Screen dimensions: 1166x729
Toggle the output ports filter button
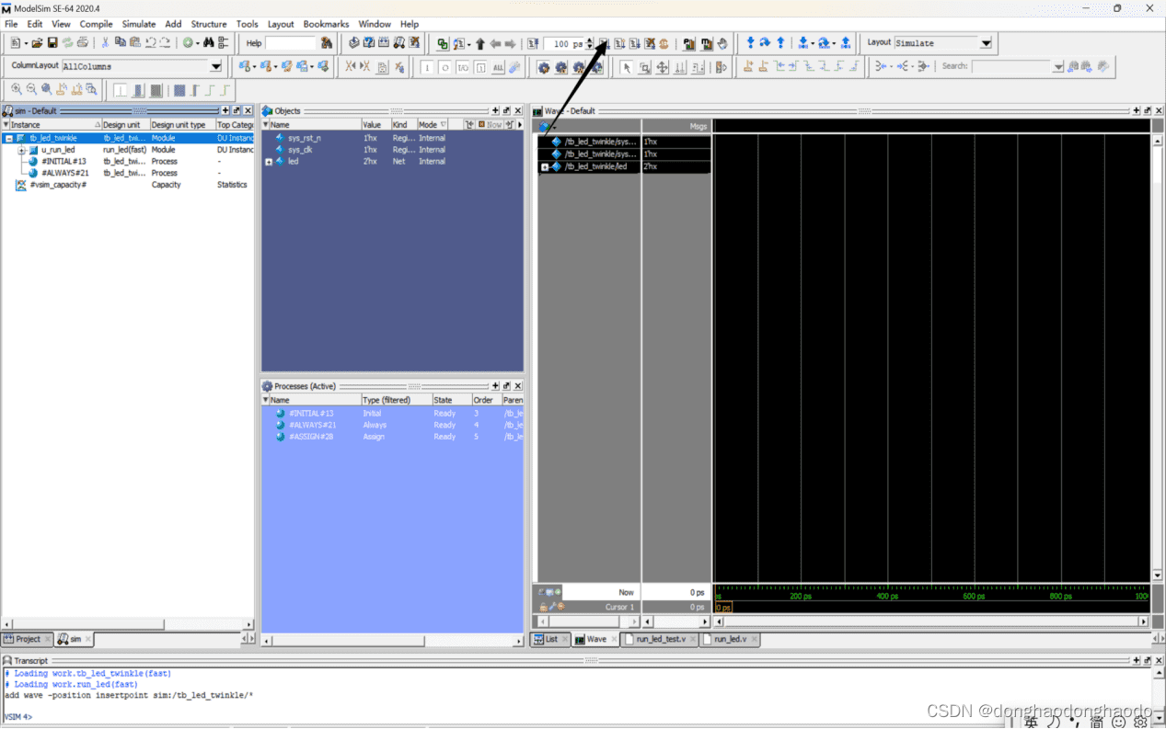[445, 66]
